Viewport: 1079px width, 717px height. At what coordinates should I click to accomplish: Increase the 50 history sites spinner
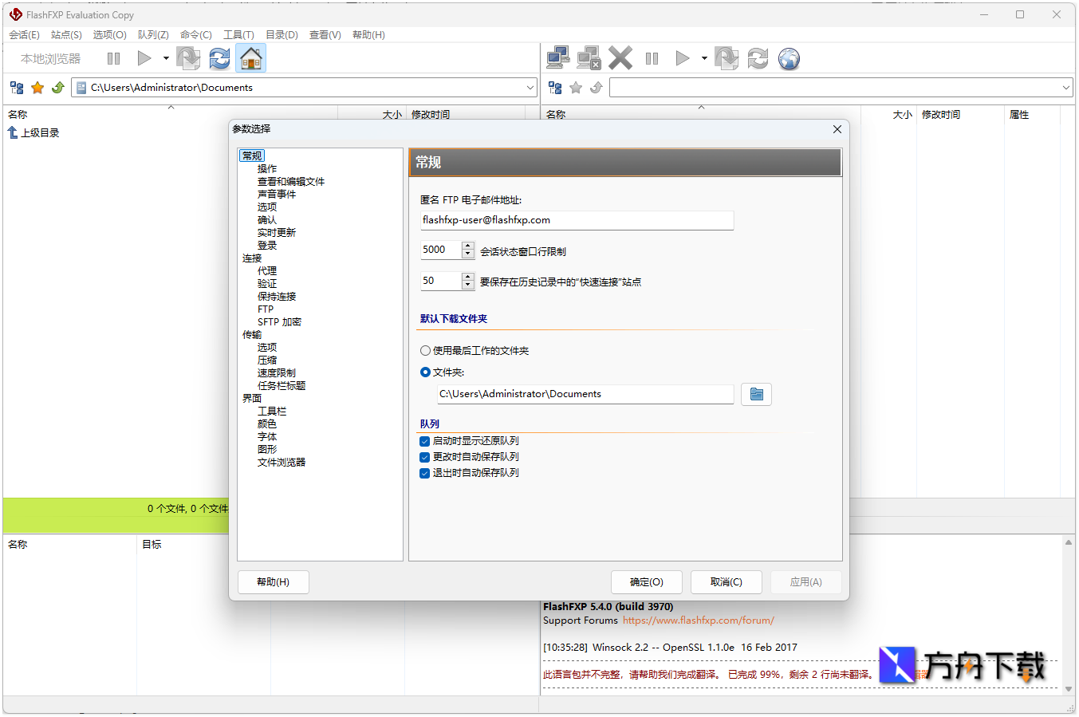coord(468,277)
